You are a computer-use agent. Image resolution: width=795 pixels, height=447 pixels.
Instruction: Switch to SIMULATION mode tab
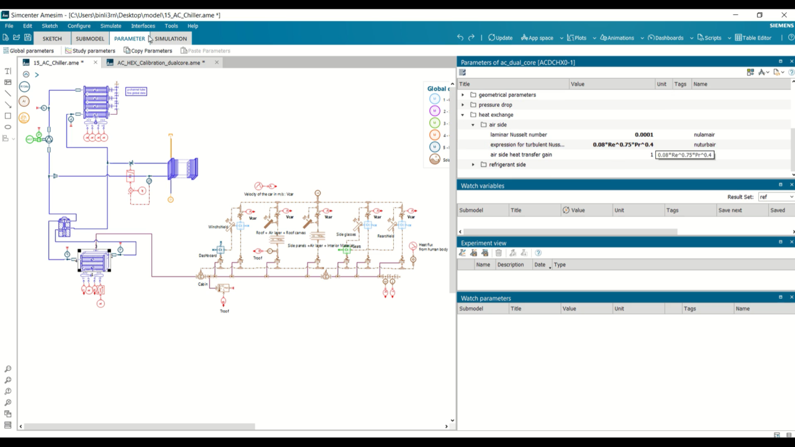[x=171, y=38]
